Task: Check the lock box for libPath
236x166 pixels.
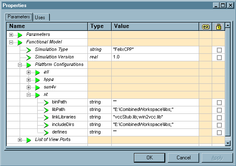Action: pos(219,110)
